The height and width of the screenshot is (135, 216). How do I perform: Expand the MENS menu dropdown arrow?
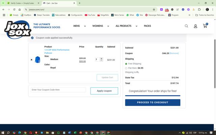(85, 26)
